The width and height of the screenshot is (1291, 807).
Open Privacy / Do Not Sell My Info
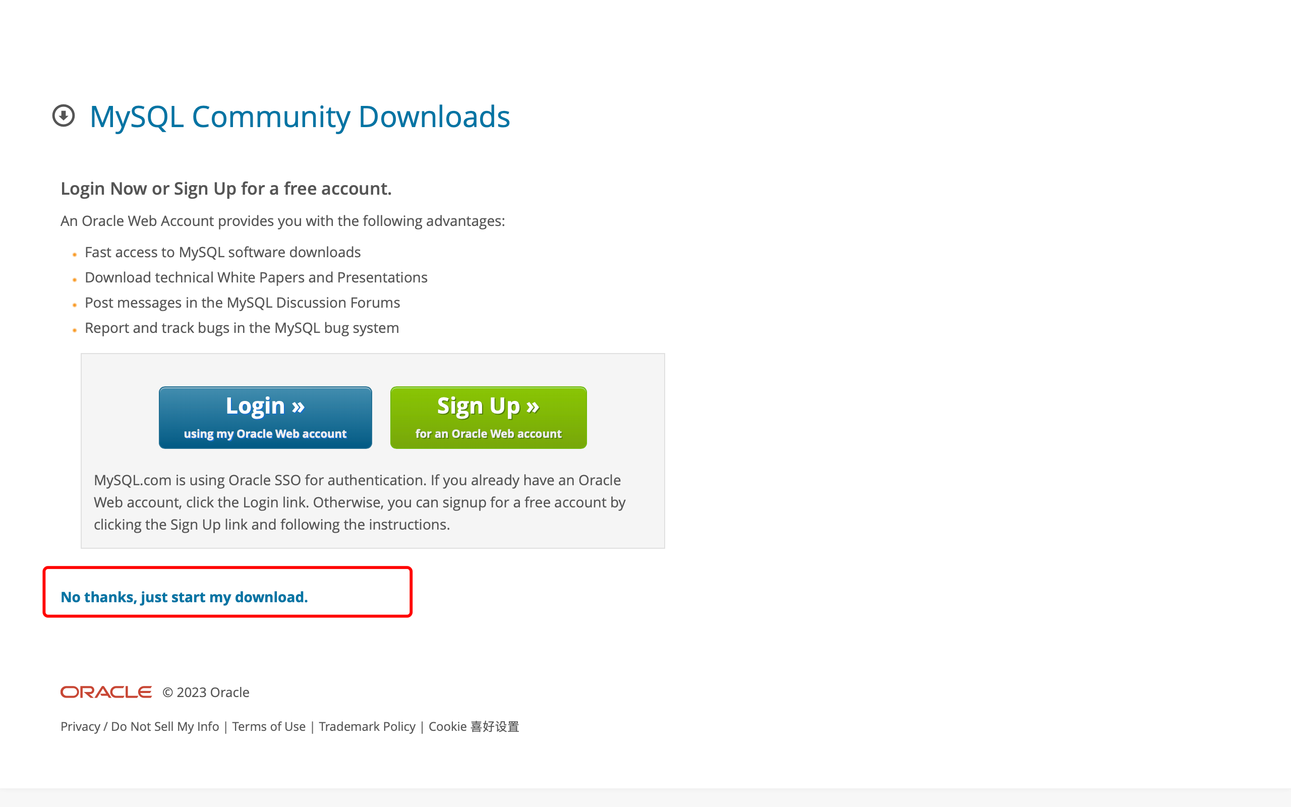(140, 726)
